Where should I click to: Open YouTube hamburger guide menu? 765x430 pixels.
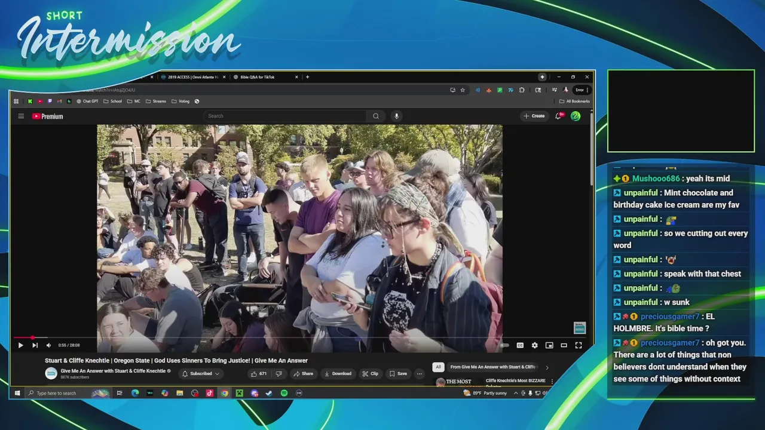pyautogui.click(x=21, y=116)
